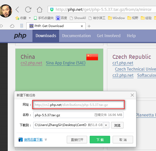Click the favorites star icon
The image size is (156, 151).
click(17, 18)
